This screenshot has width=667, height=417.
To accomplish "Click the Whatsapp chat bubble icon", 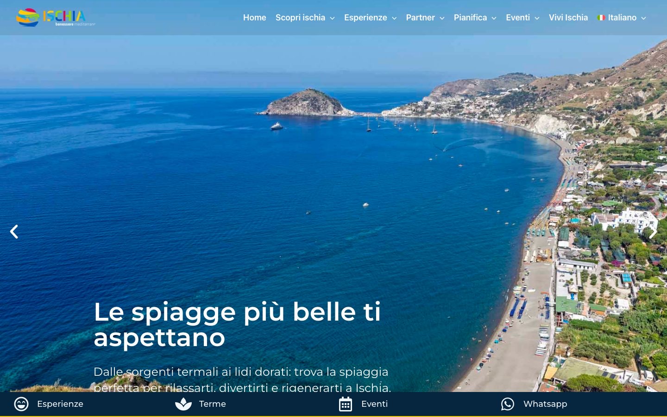I will click(508, 404).
